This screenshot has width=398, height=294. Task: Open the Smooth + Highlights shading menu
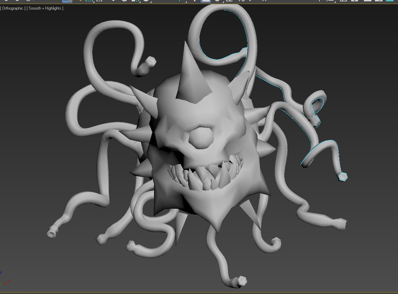click(45, 8)
